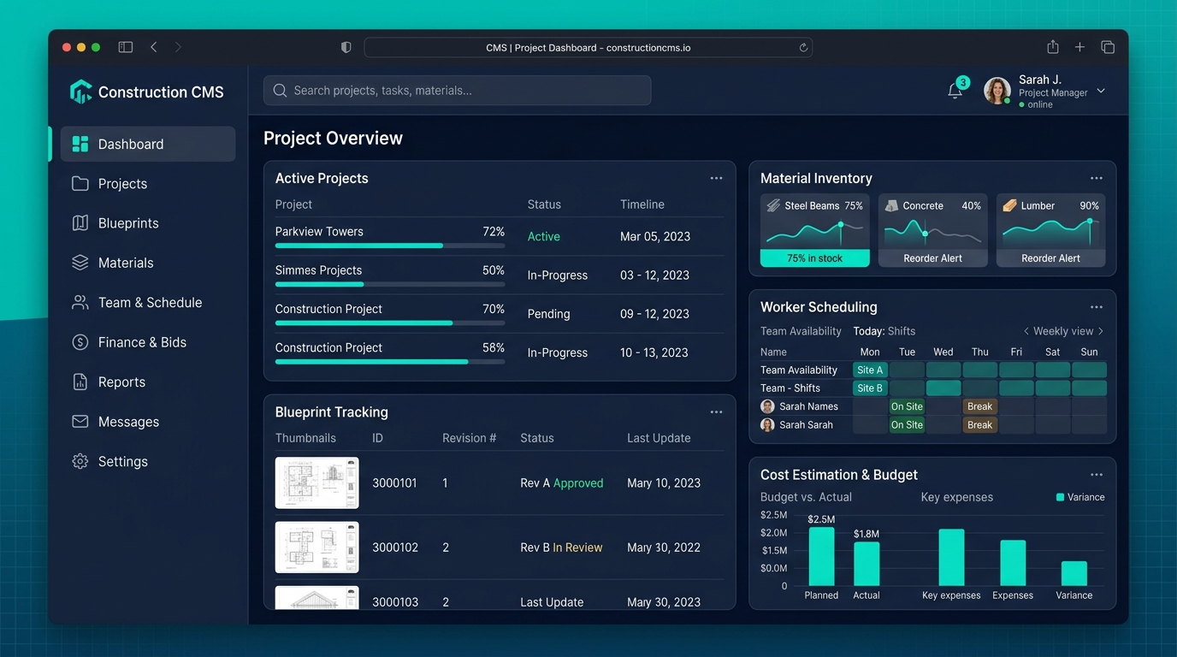This screenshot has width=1177, height=657.
Task: Open blueprint thumbnail 3000101
Action: [x=316, y=482]
